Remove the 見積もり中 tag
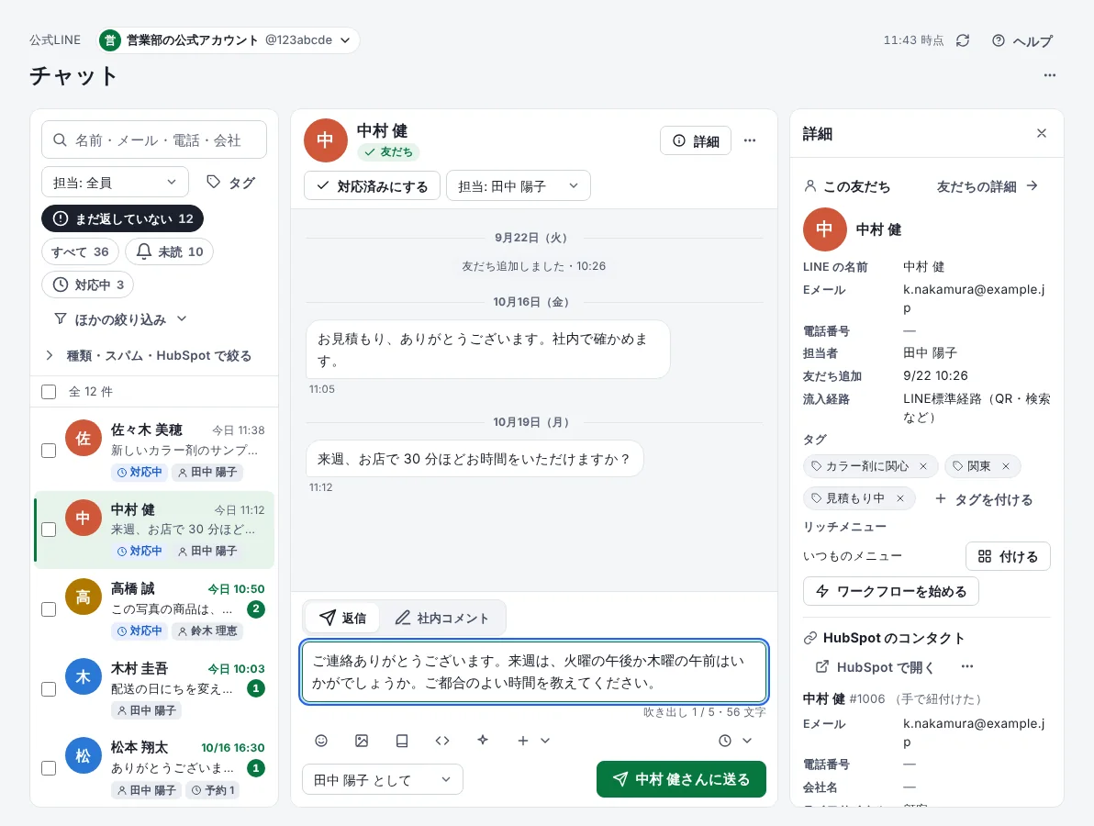This screenshot has height=826, width=1094. click(900, 498)
